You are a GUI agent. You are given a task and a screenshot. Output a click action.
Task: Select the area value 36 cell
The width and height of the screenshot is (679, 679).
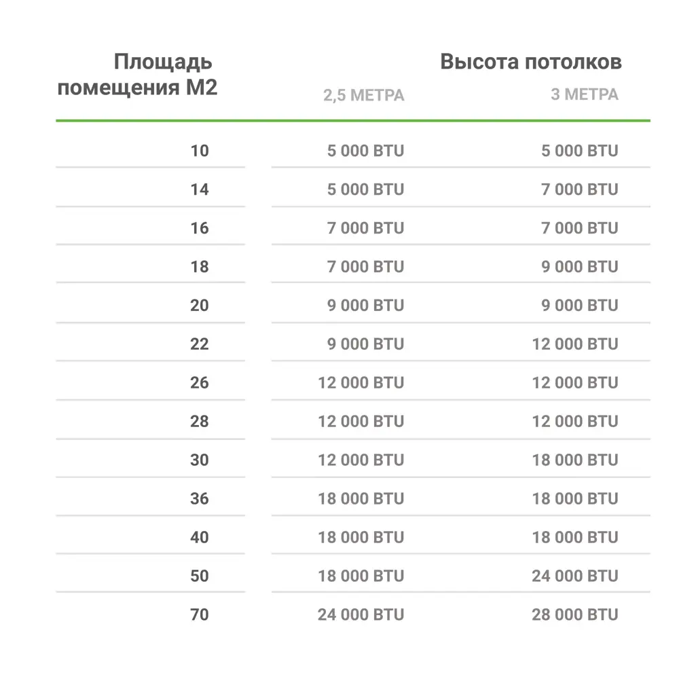click(200, 499)
